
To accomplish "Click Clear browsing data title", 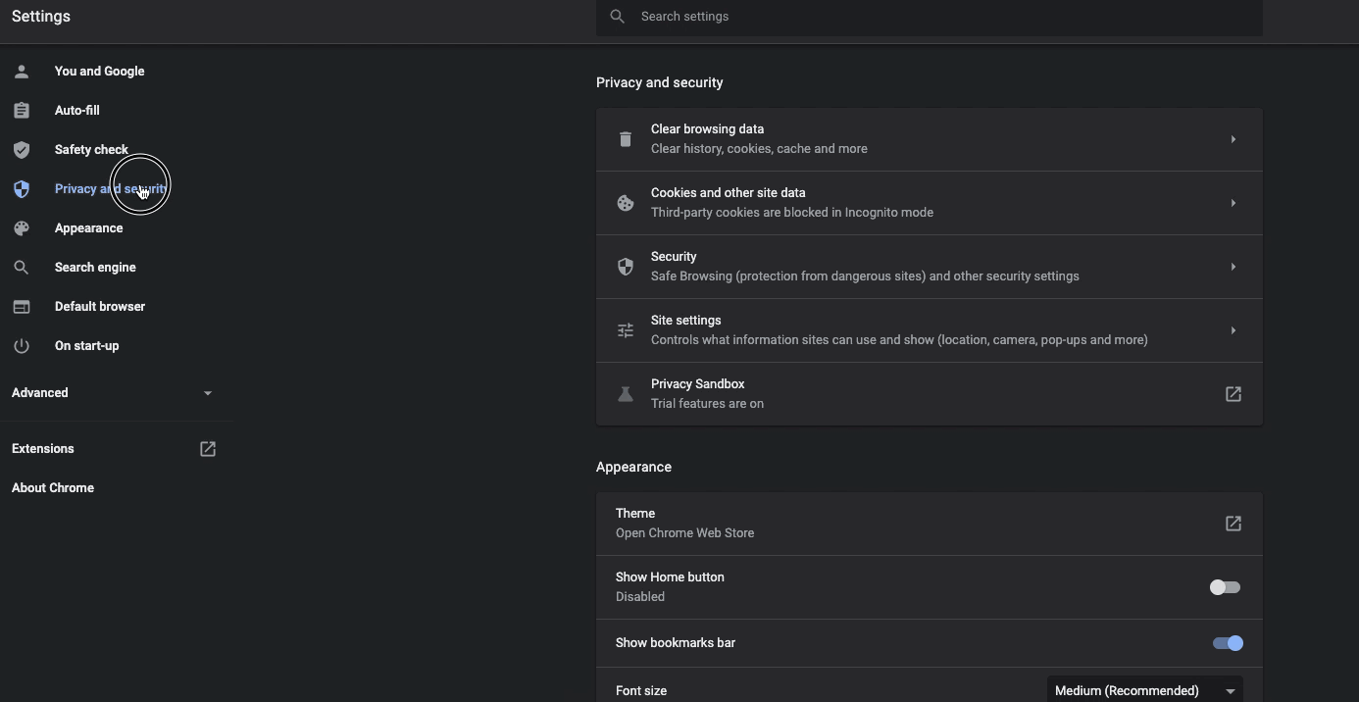I will pyautogui.click(x=708, y=129).
